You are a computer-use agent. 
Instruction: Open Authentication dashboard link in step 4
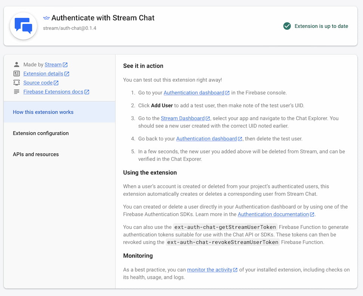click(x=207, y=139)
